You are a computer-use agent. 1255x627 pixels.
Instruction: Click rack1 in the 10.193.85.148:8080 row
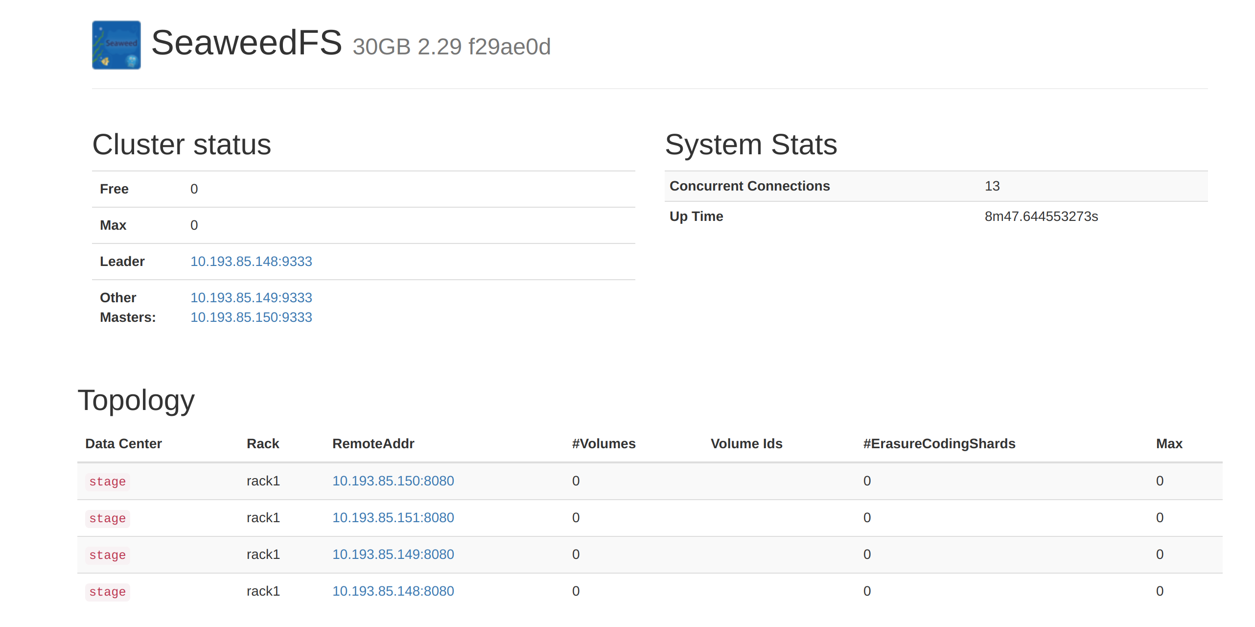pos(263,591)
